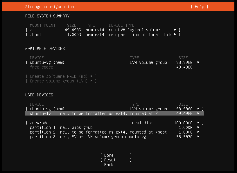Expand arrow for root mount point row
Screen dimensions: 237x173
[175, 30]
